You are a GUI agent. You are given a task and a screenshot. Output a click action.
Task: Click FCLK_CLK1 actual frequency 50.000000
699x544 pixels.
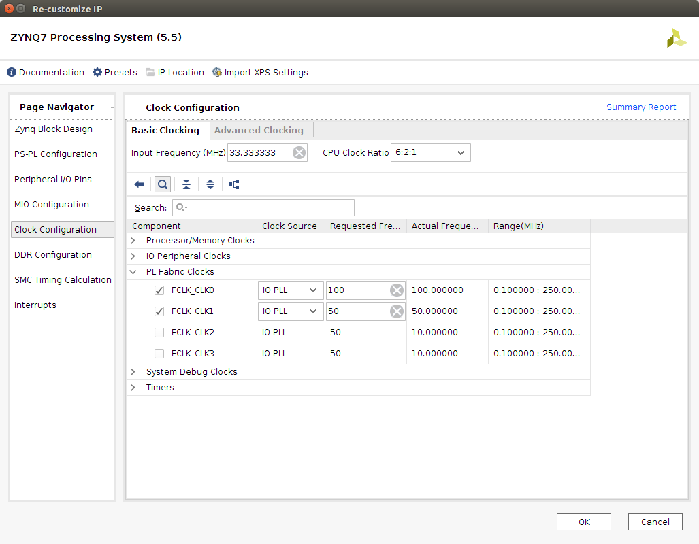(435, 311)
